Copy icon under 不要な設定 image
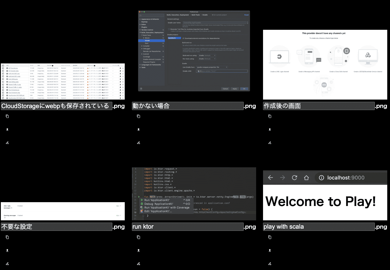The image size is (390, 270). 7,237
